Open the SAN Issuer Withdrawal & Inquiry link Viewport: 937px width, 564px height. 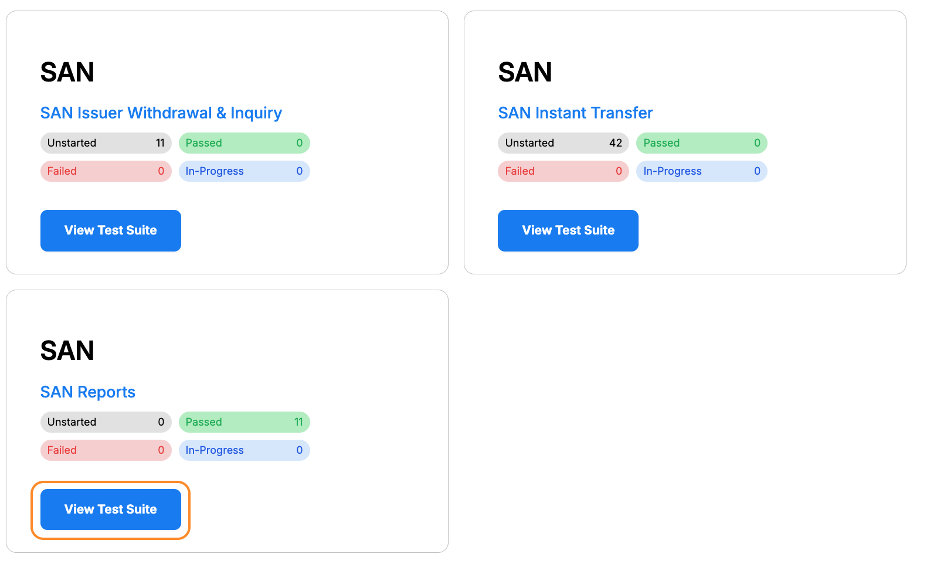pyautogui.click(x=161, y=113)
